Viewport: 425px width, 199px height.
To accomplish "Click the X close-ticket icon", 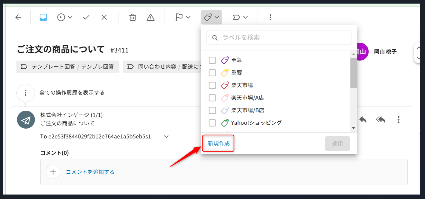I will (104, 17).
